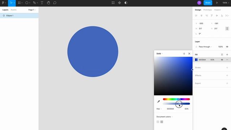Viewport: 231px width, 130px height.
Task: Open the Frame tools dropdown arrow
Action: 22,3
